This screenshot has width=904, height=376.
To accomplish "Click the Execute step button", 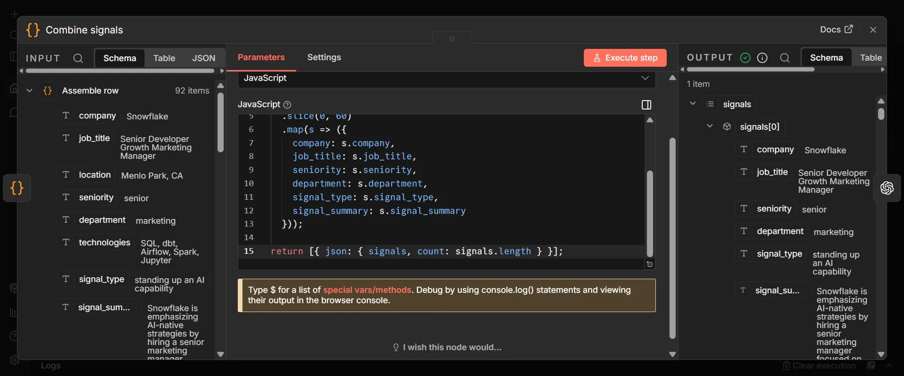I will pyautogui.click(x=625, y=58).
